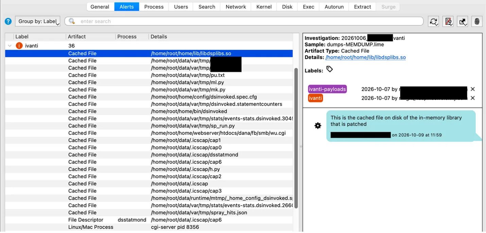
Task: Open the /home/root/home/lib/libdsplibs.so details link
Action: (366, 57)
